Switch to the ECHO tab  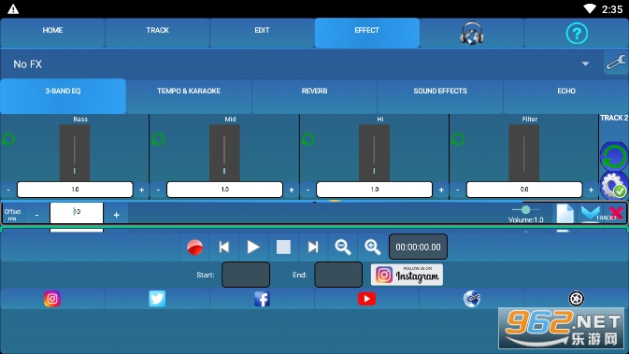click(566, 96)
